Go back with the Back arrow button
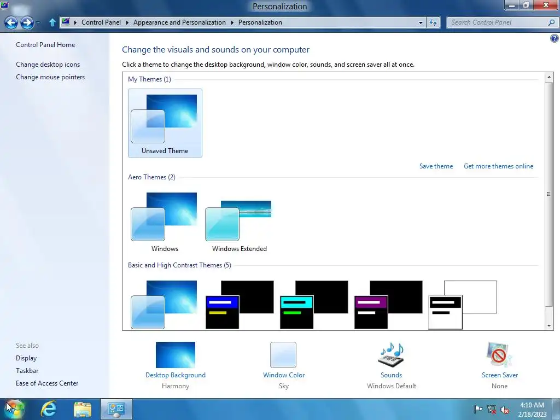This screenshot has height=420, width=560. click(11, 22)
